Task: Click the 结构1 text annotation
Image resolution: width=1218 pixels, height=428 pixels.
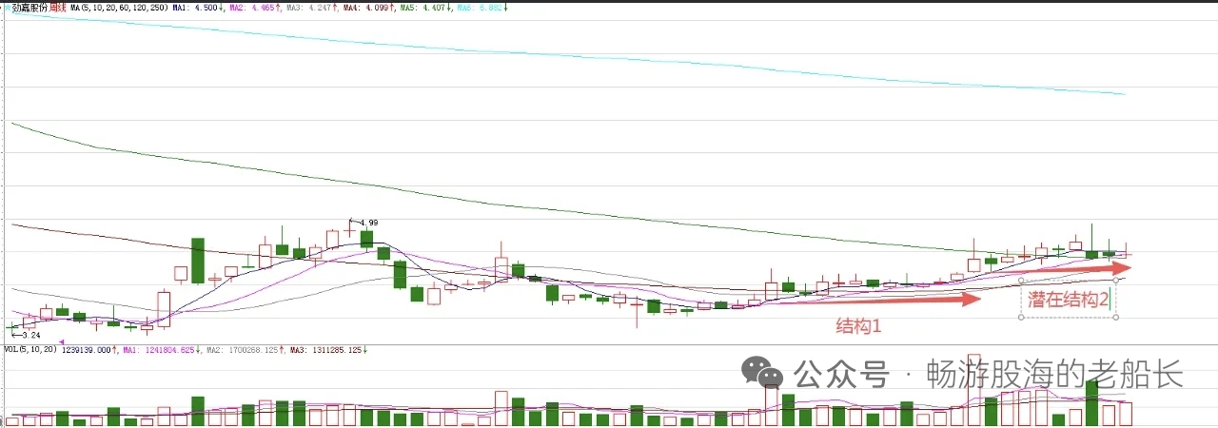Action: click(x=859, y=326)
